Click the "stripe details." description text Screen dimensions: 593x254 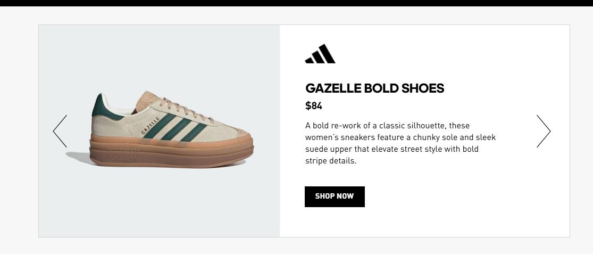click(x=330, y=161)
